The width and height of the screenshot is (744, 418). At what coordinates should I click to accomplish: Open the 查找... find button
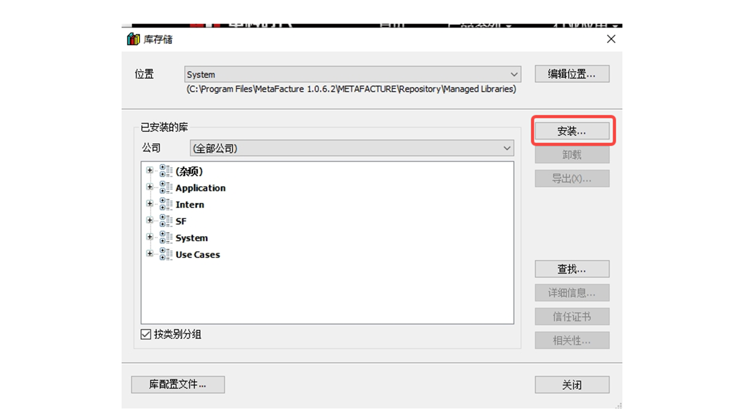coord(572,269)
